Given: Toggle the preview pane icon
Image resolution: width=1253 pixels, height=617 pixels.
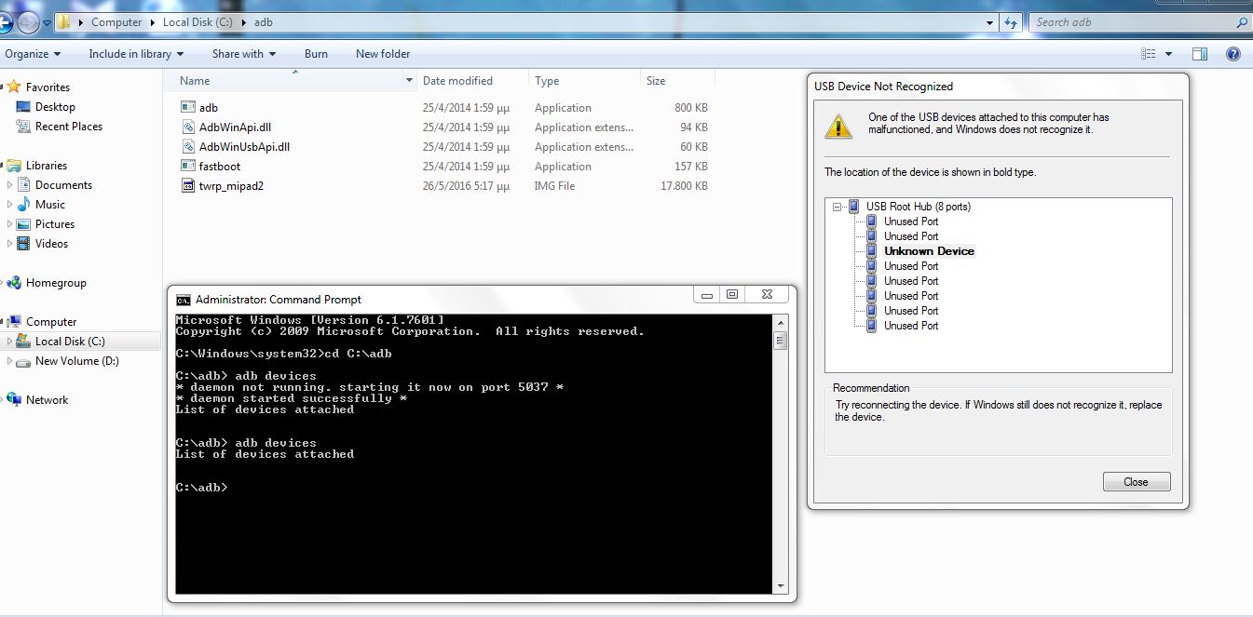Looking at the screenshot, I should (x=1200, y=54).
